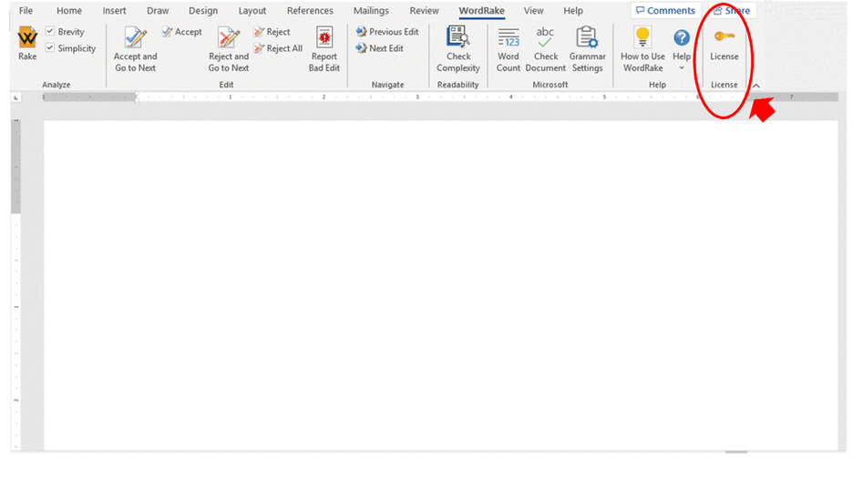Toggle the Brevity checkbox
The width and height of the screenshot is (853, 479).
tap(50, 32)
